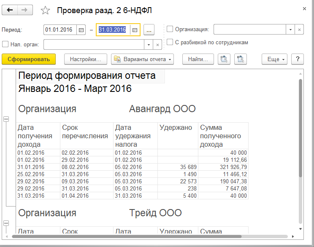
Task: Add report to favorites with star icon
Action: click(x=46, y=11)
